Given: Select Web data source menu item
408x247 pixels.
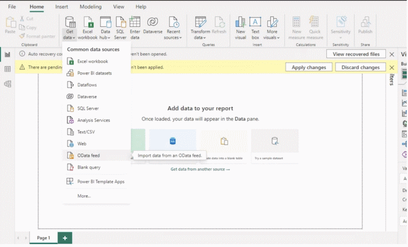Looking at the screenshot, I should [96, 143].
